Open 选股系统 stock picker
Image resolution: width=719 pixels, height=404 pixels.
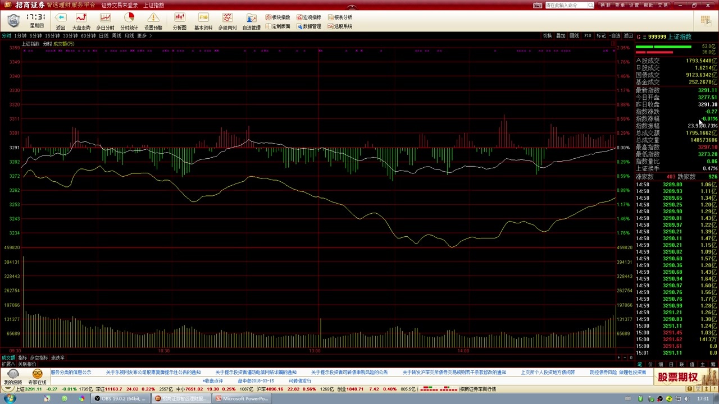pyautogui.click(x=339, y=26)
